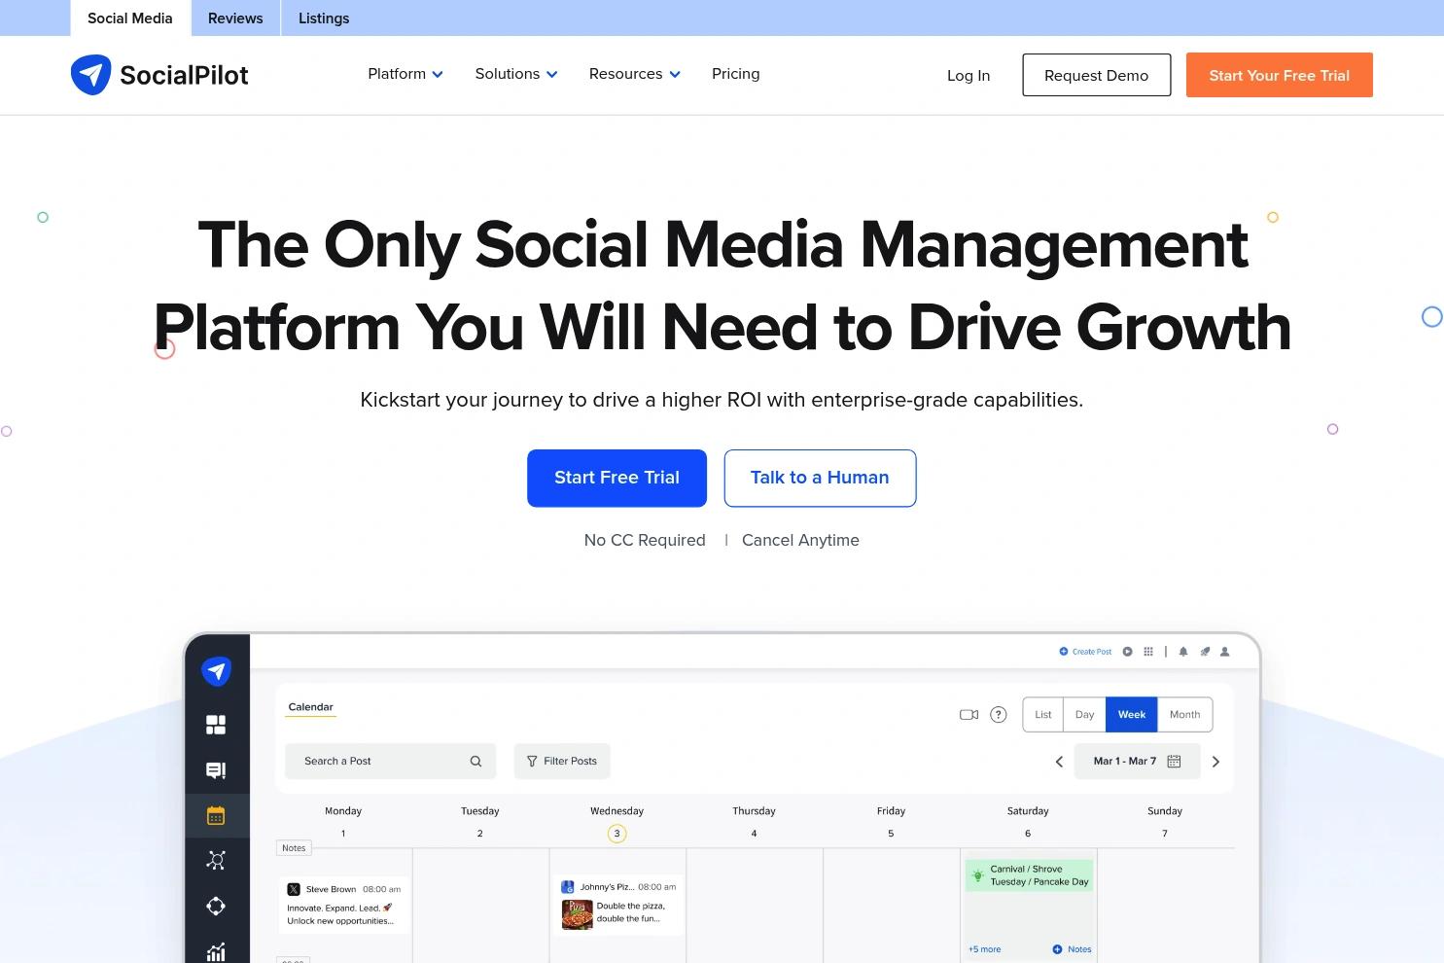The width and height of the screenshot is (1444, 963).
Task: Click the lightbulb icon on Carnival event
Action: 978,875
